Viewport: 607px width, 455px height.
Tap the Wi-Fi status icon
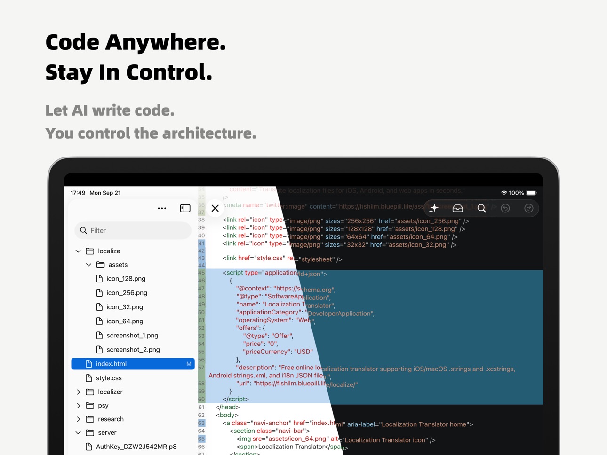tap(504, 193)
